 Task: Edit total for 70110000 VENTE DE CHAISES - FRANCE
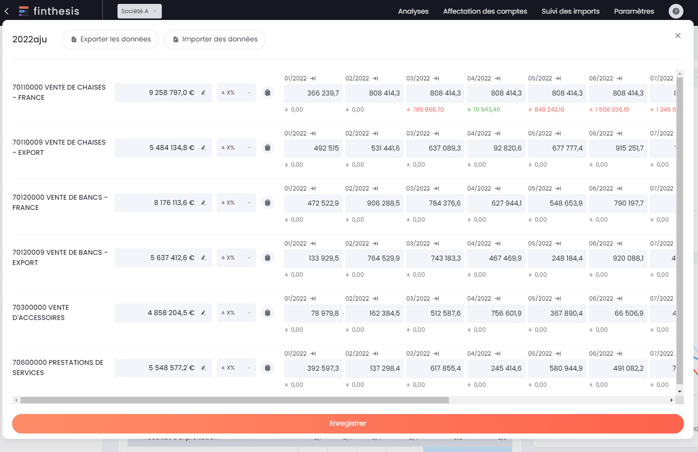(203, 93)
